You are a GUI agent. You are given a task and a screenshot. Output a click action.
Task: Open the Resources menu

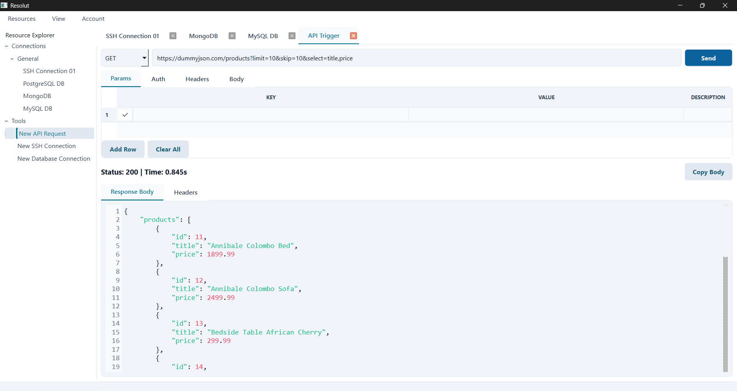coord(22,19)
